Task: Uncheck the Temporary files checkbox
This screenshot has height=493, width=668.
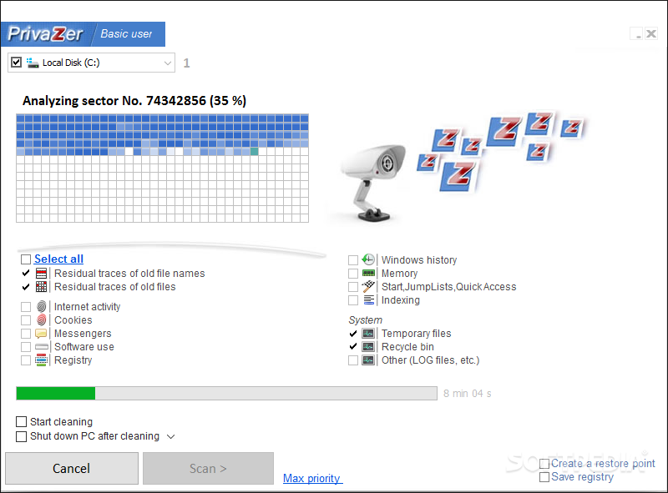Action: [x=353, y=334]
